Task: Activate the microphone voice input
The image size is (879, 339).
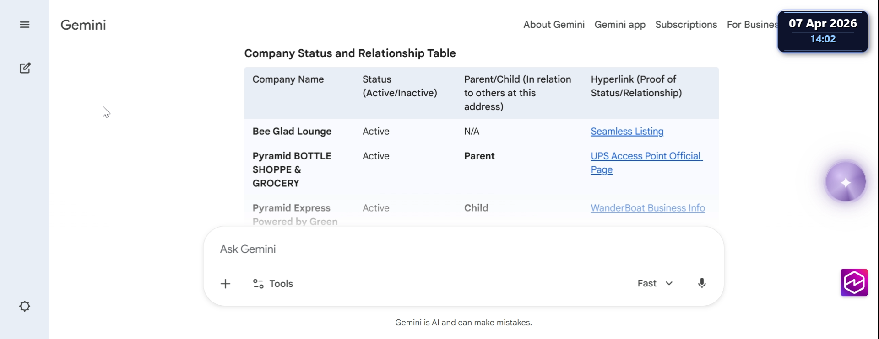Action: tap(701, 283)
